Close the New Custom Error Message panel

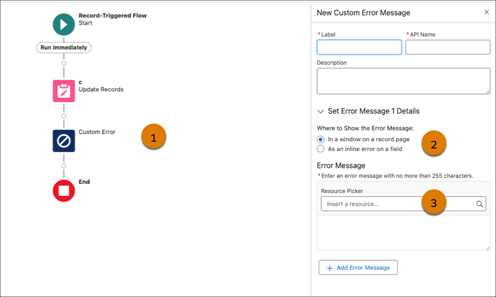pos(486,12)
